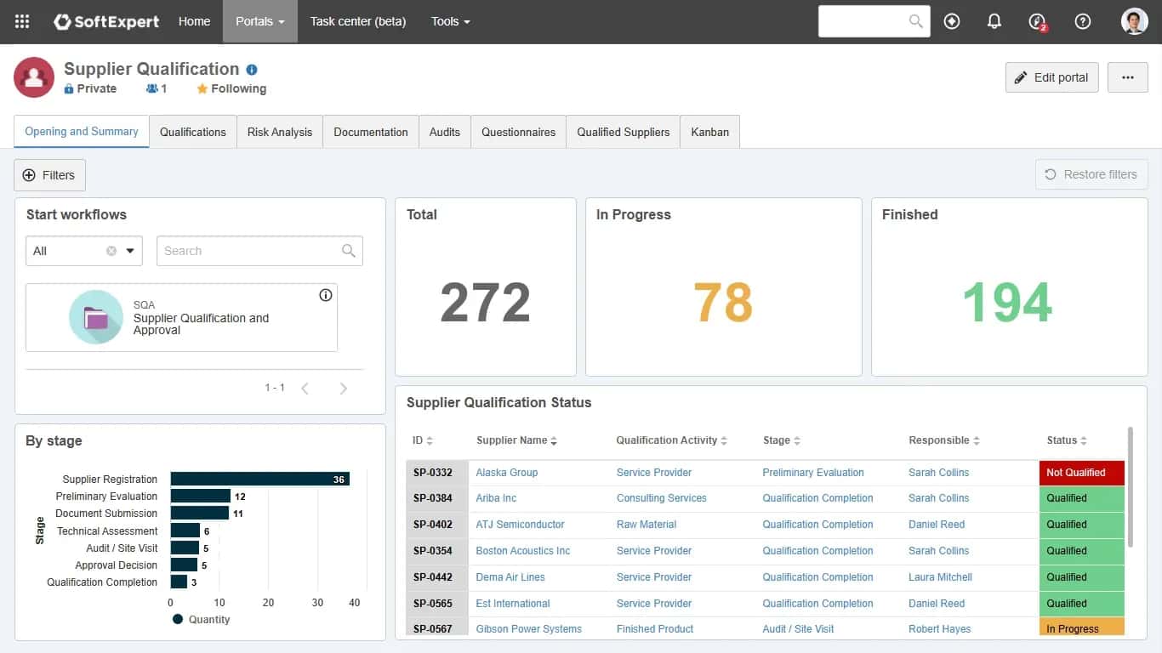Click the search magnifier in top bar

(x=915, y=21)
